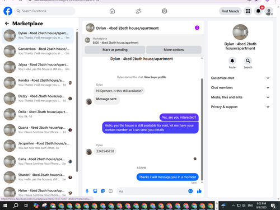The width and height of the screenshot is (280, 210).
Task: Open the Otilia conversation
Action: point(38,114)
